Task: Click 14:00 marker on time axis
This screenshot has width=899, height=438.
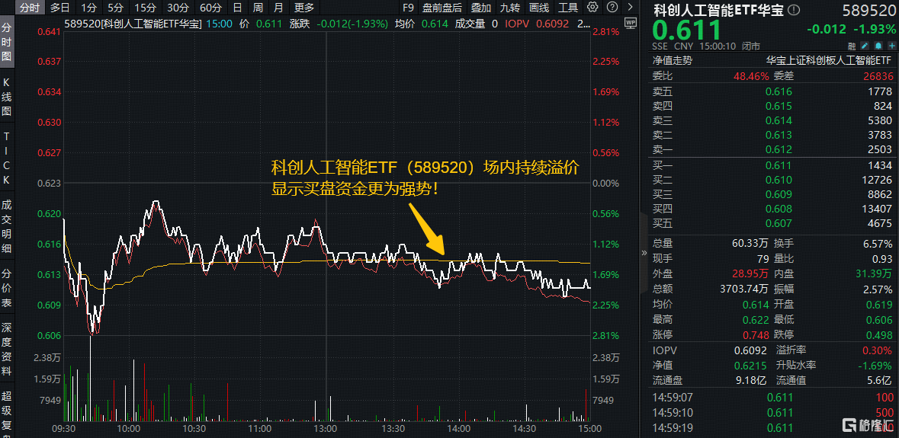Action: (458, 429)
